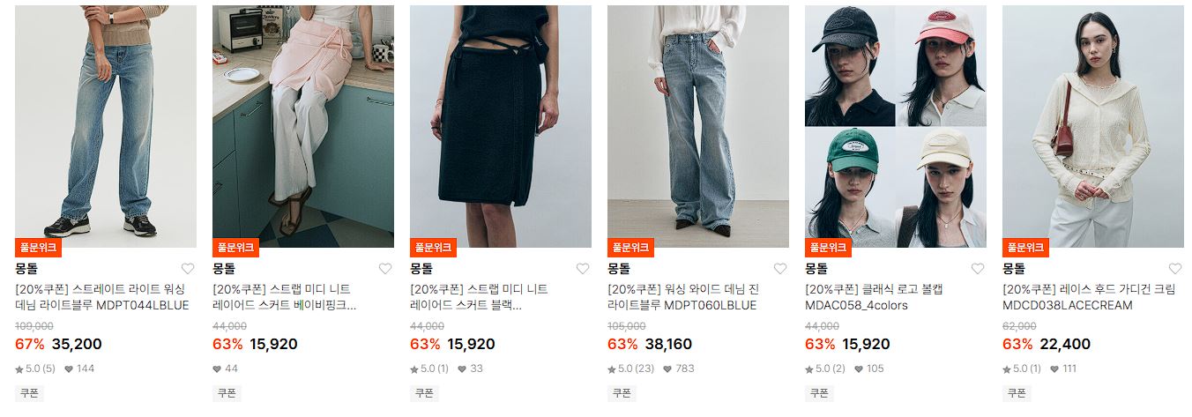This screenshot has height=417, width=1192.
Task: Like the classic logo ball cap item
Action: tap(978, 269)
